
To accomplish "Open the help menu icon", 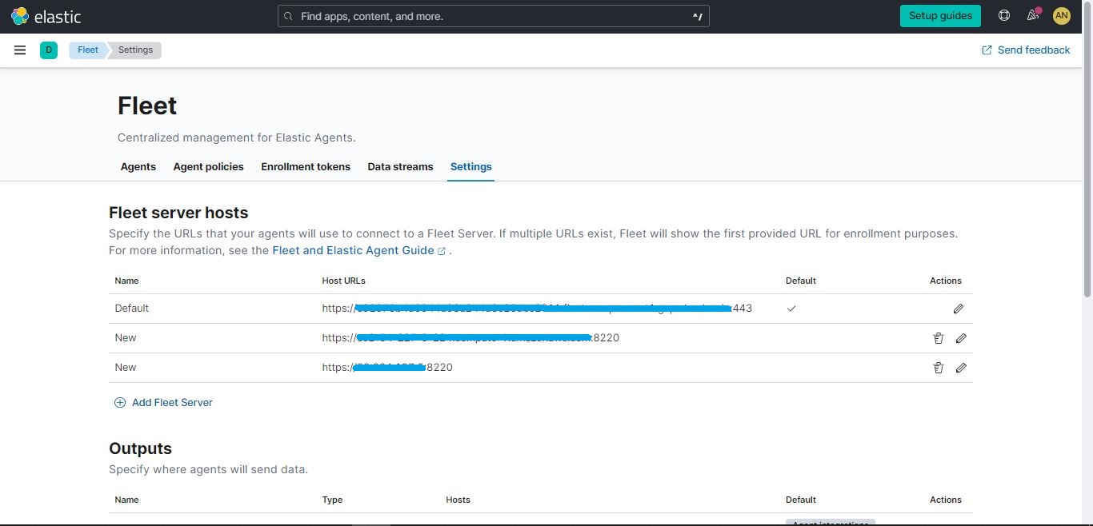I will tap(1004, 15).
